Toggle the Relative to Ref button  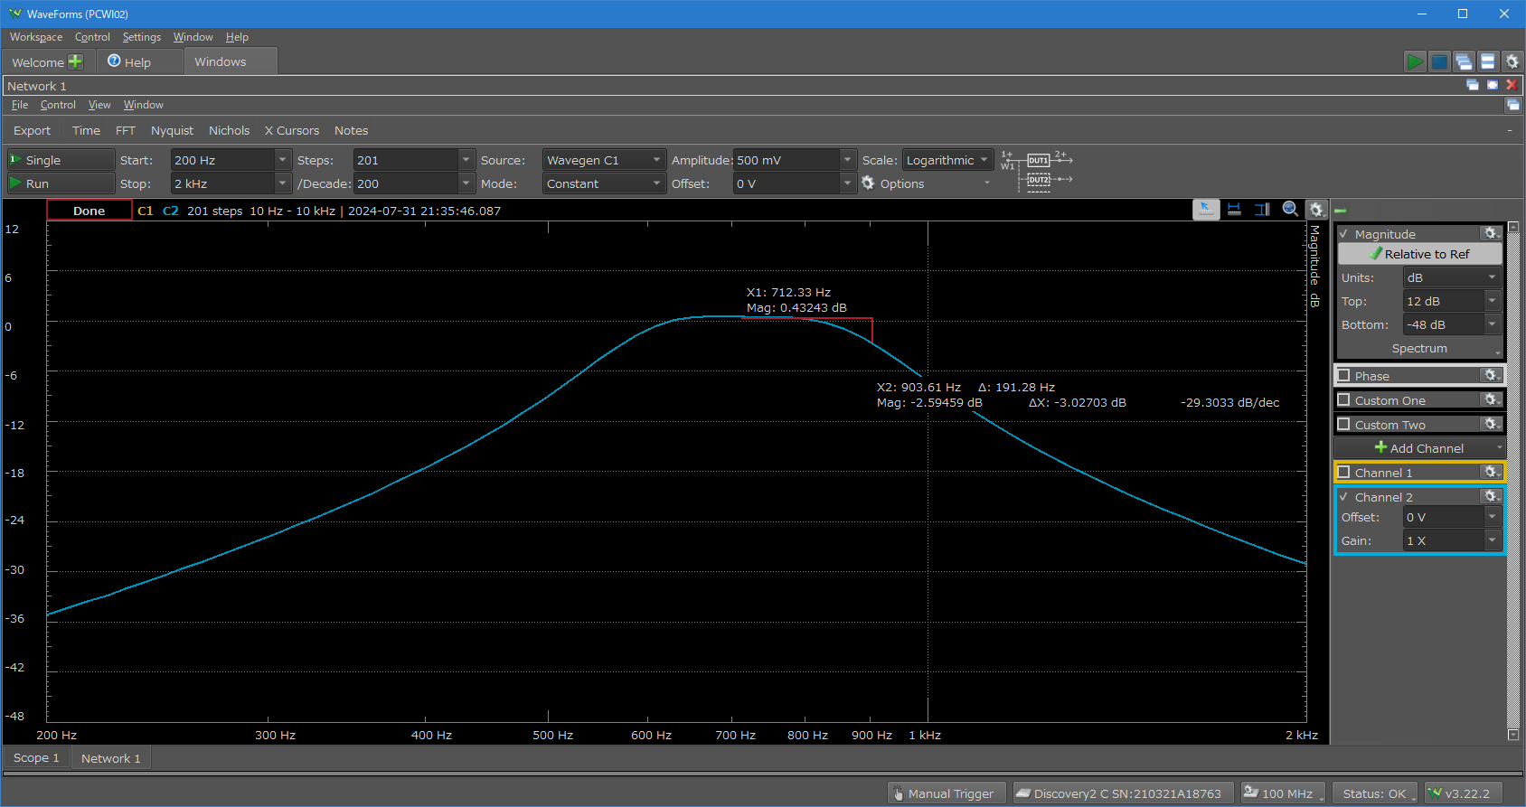click(x=1419, y=254)
